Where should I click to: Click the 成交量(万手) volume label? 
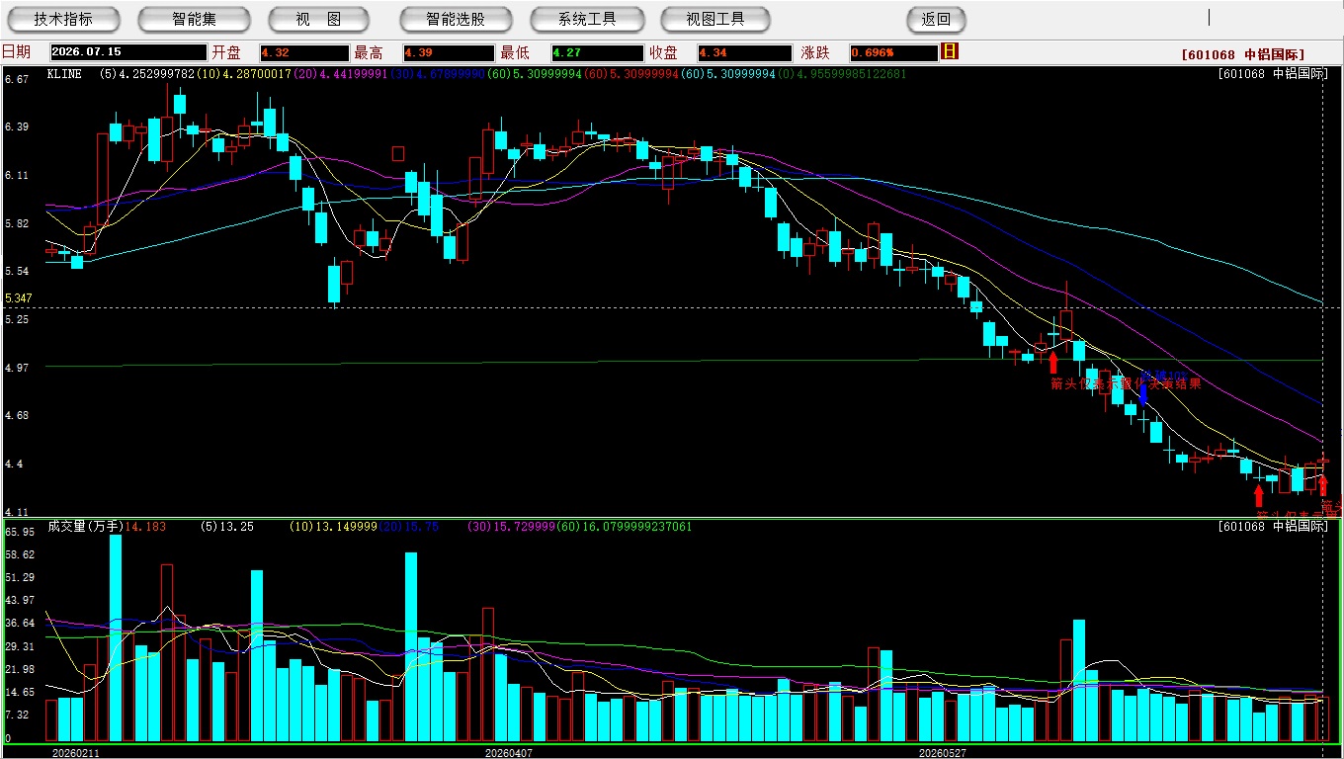85,527
